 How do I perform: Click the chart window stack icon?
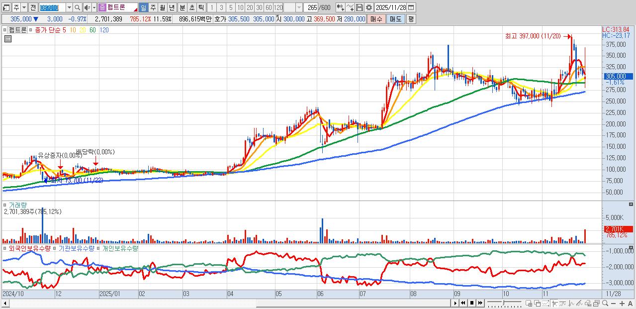click(x=596, y=303)
